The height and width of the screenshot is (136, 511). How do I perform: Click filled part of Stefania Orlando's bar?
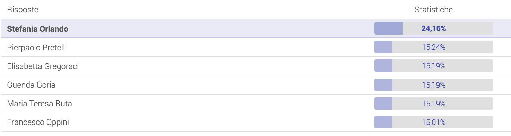point(389,28)
